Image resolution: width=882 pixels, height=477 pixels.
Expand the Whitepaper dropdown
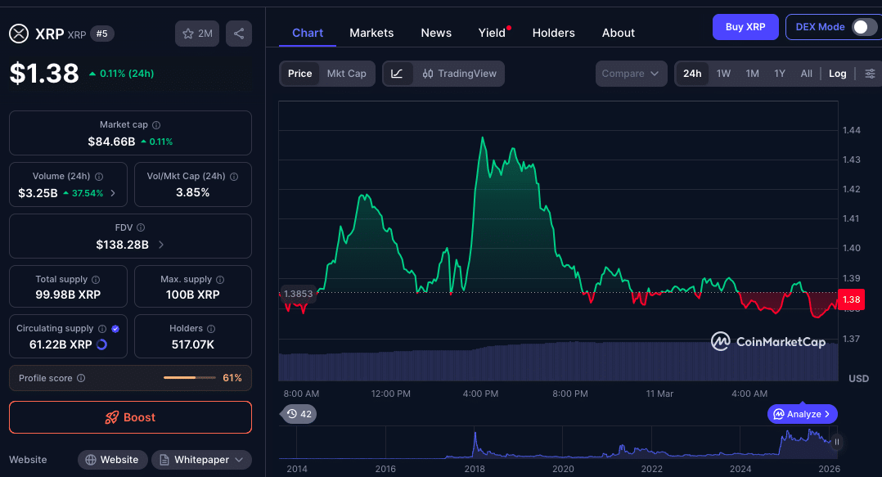pyautogui.click(x=201, y=460)
